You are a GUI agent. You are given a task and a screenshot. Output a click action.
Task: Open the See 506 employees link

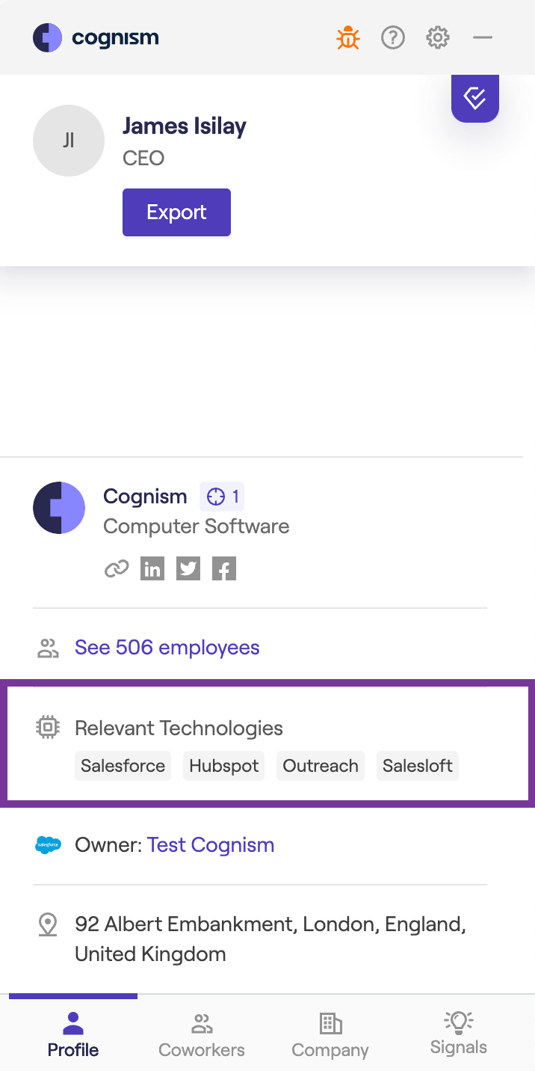pos(167,648)
